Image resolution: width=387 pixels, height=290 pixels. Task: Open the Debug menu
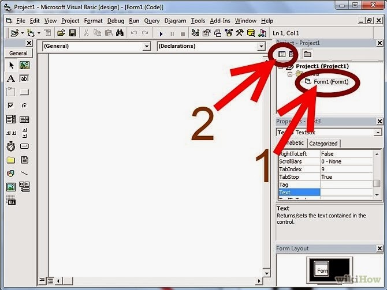tap(116, 21)
